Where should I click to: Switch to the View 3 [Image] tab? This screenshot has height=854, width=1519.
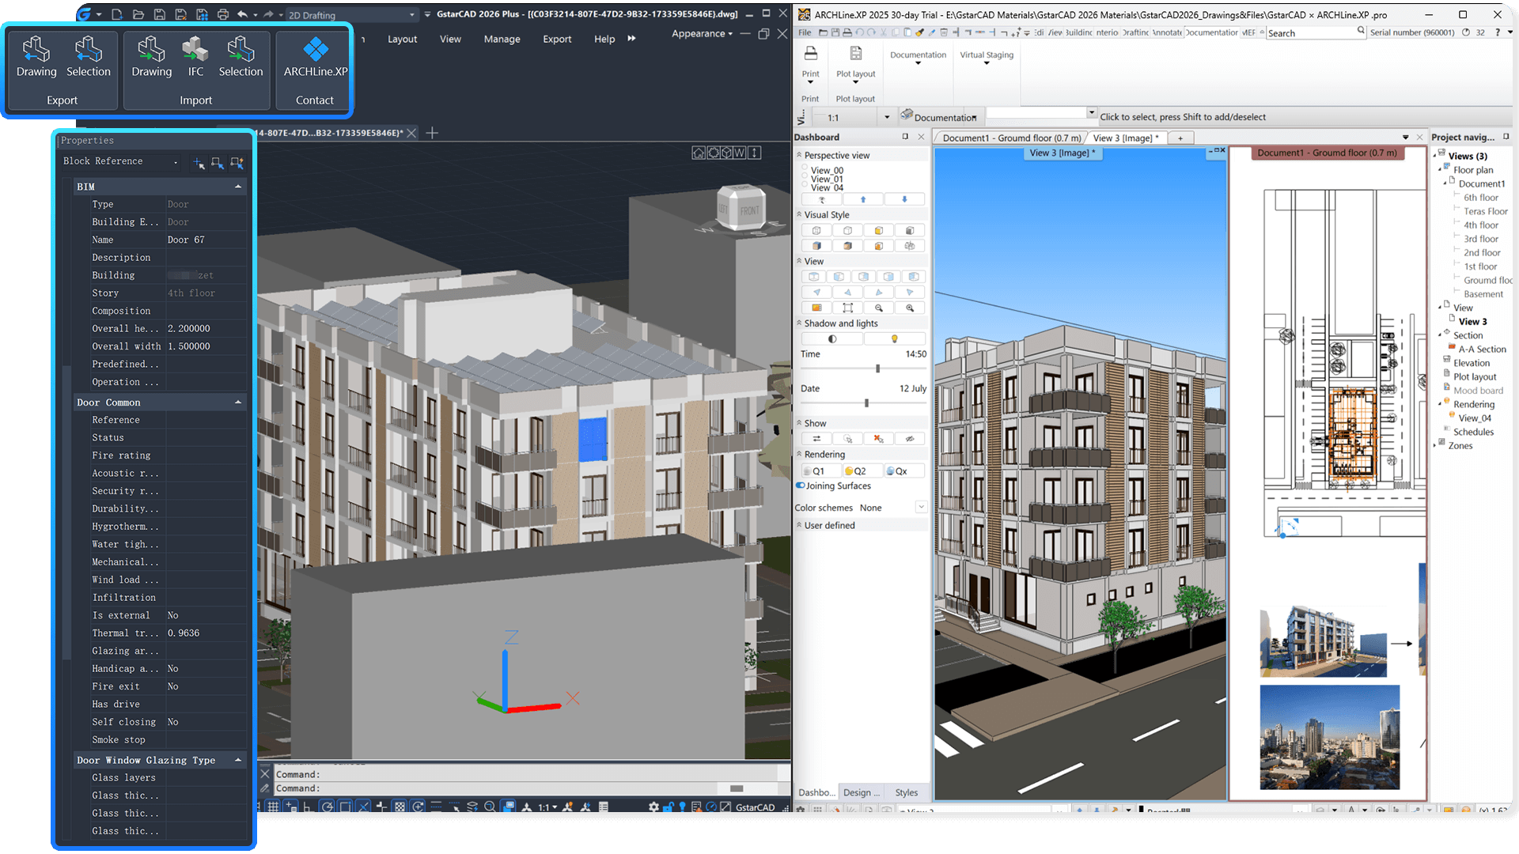[1127, 137]
